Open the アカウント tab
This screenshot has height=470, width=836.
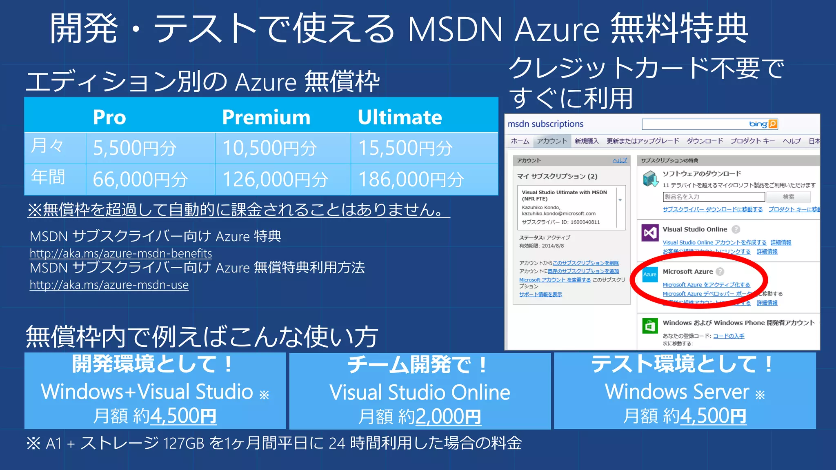[x=552, y=141]
